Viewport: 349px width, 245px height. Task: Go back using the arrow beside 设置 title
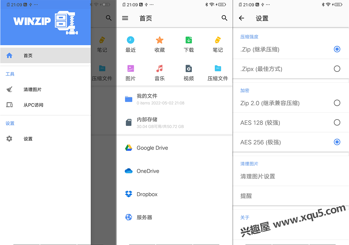241,18
